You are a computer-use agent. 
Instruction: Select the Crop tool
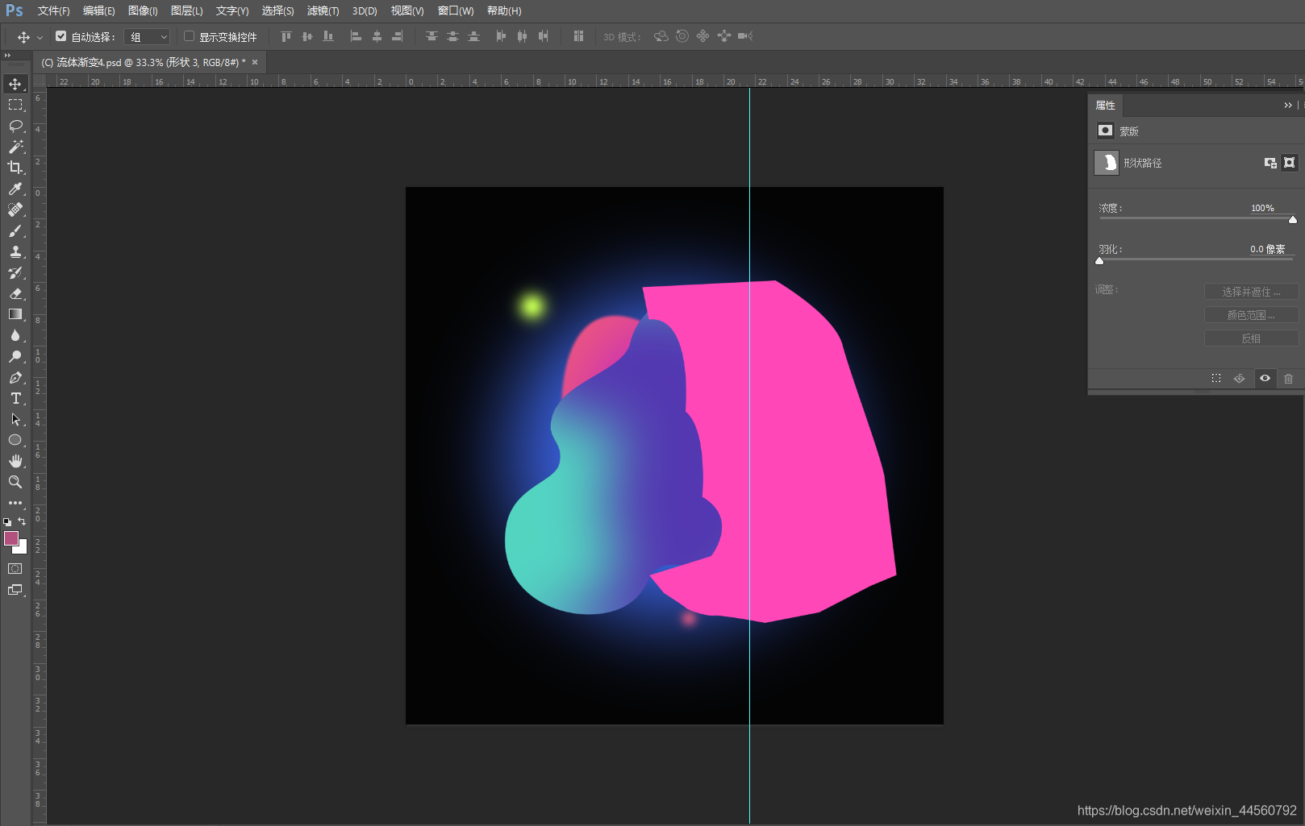click(x=15, y=168)
